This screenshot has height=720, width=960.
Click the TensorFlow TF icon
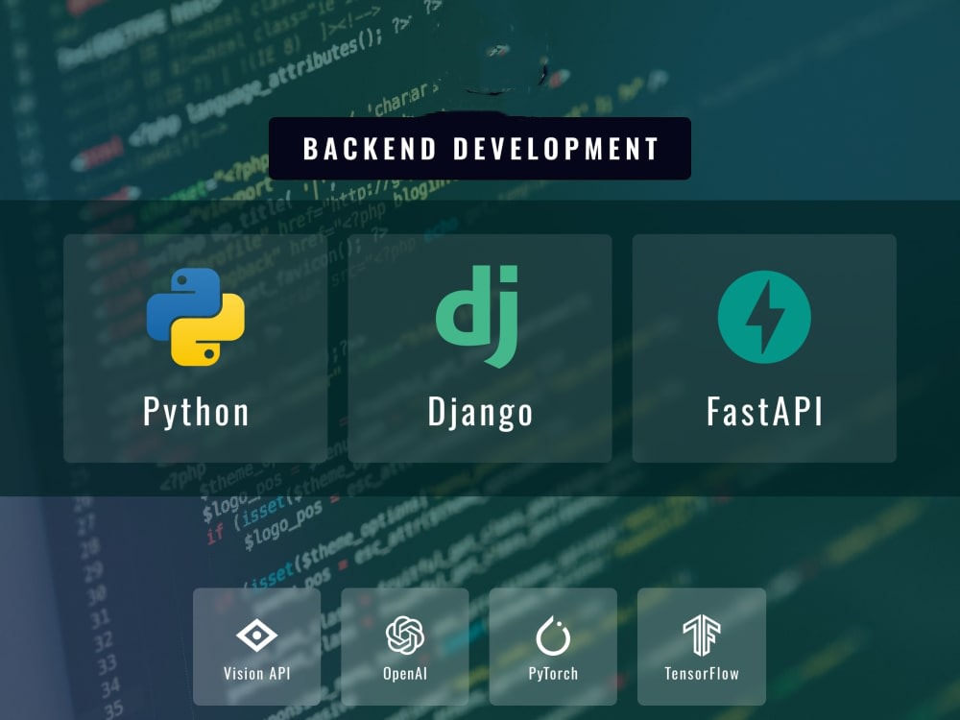point(702,636)
